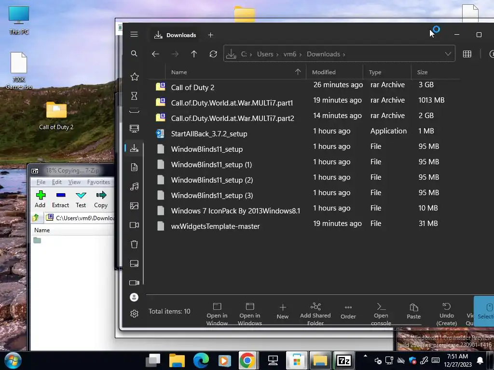
Task: Click Open console button
Action: click(381, 314)
